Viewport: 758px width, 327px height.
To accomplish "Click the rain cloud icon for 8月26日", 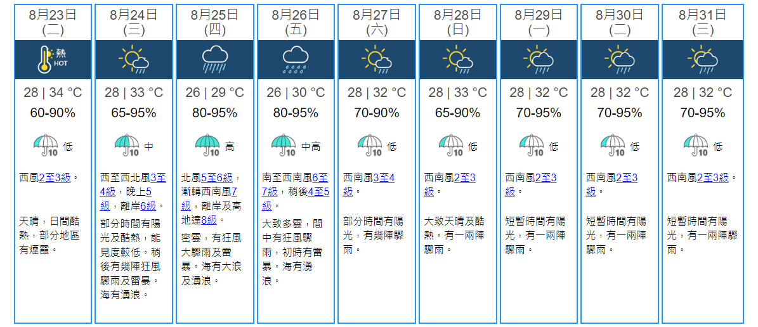I will click(296, 60).
